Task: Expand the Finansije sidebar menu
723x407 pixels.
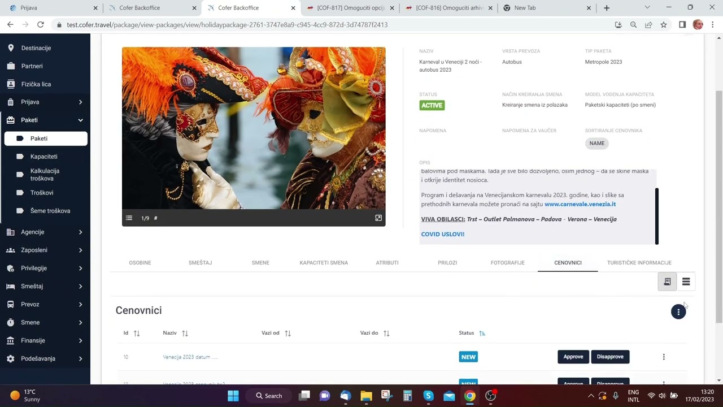Action: (45, 341)
